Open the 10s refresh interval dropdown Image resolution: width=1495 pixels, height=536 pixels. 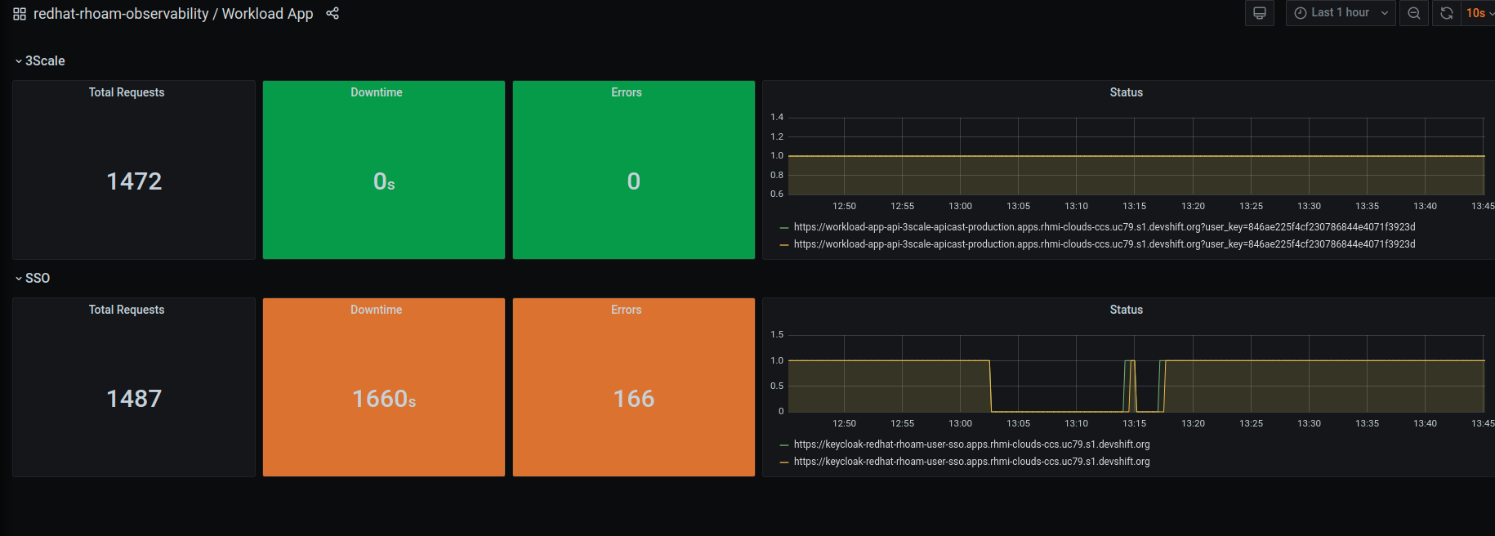(1479, 13)
